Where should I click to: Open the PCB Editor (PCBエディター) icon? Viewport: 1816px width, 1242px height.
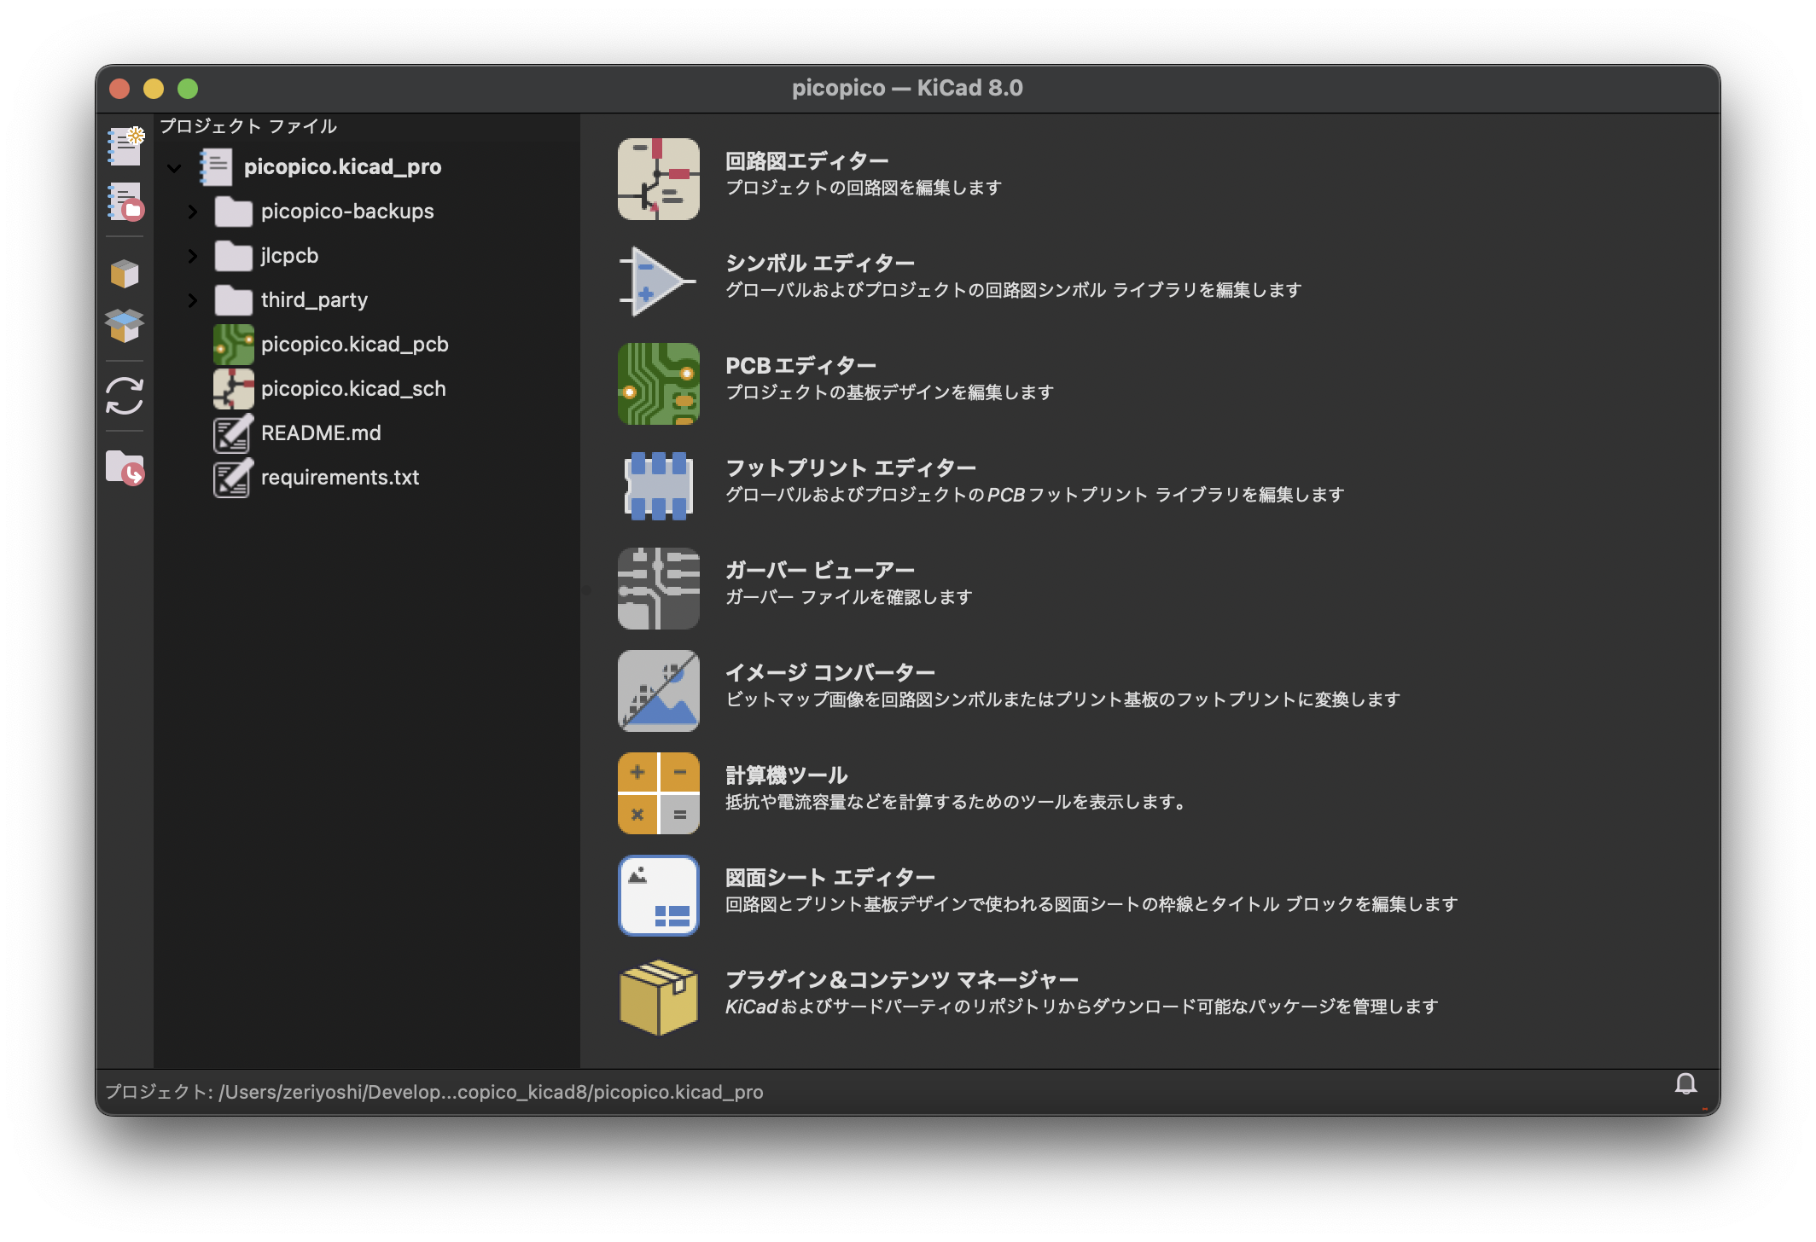coord(659,384)
